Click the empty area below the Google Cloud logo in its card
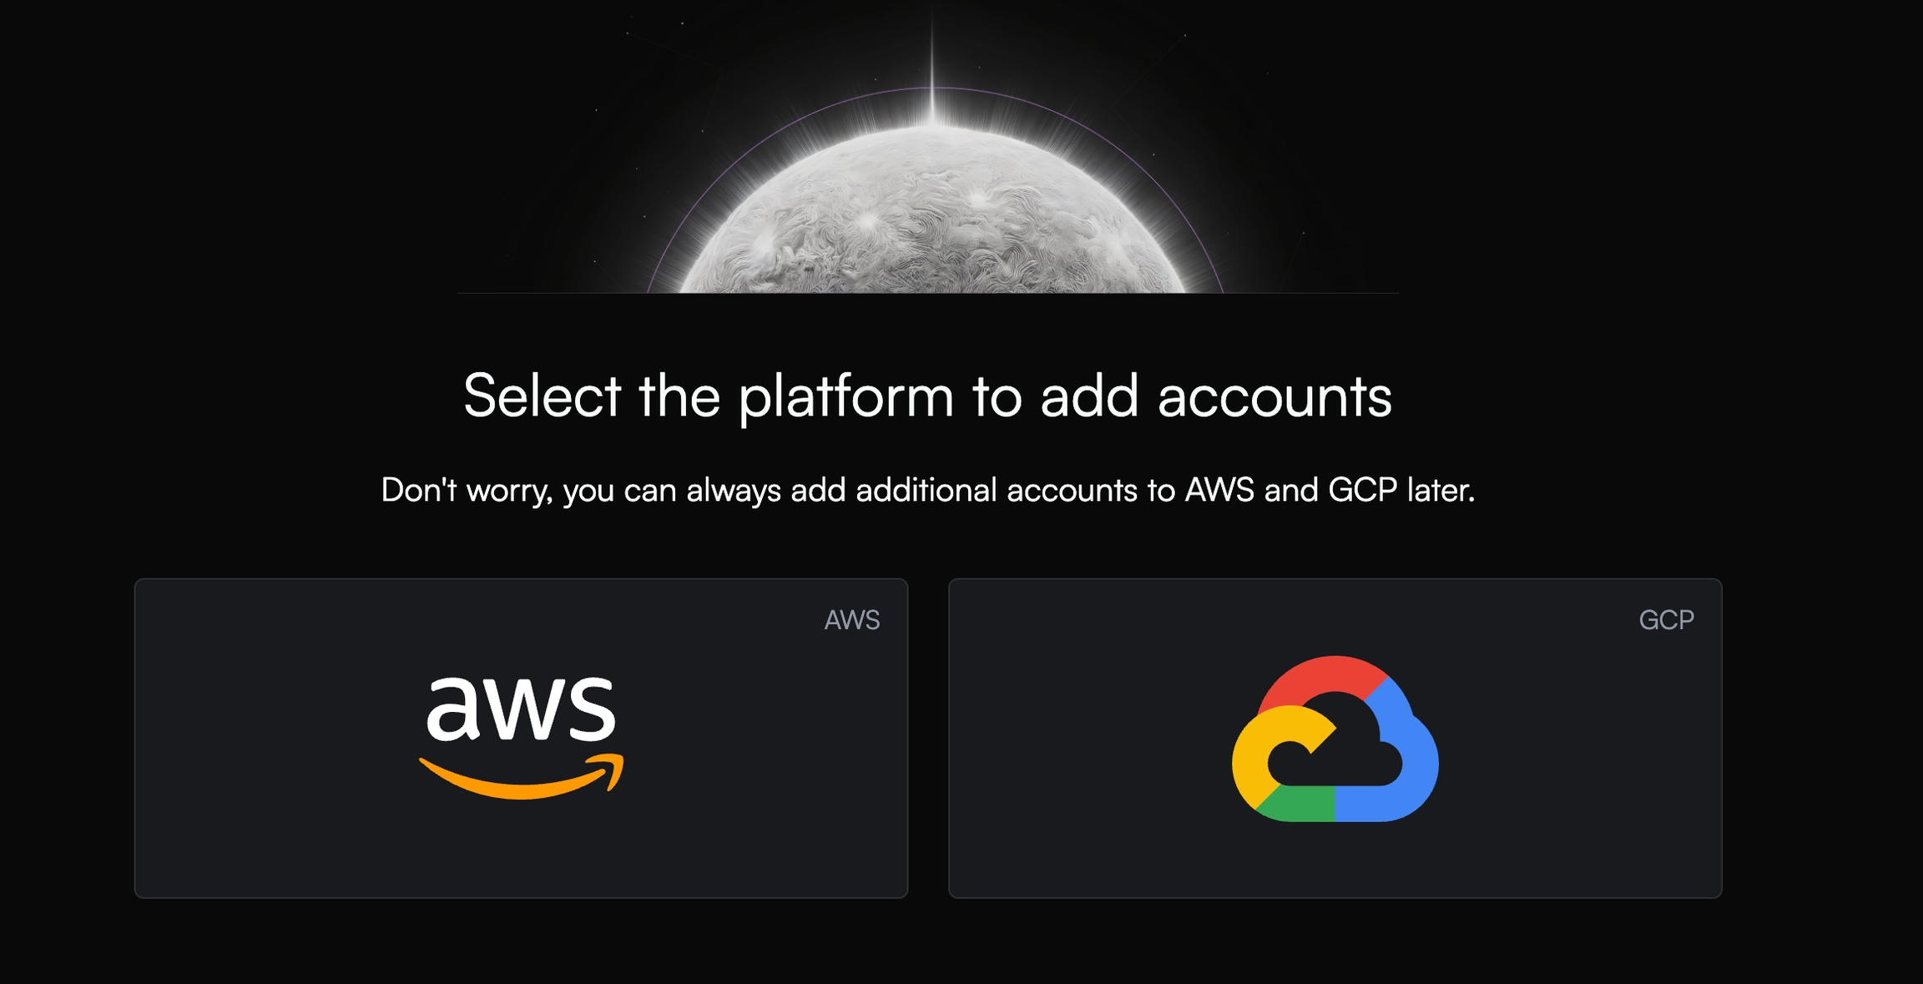Viewport: 1923px width, 984px height. pos(1335,860)
